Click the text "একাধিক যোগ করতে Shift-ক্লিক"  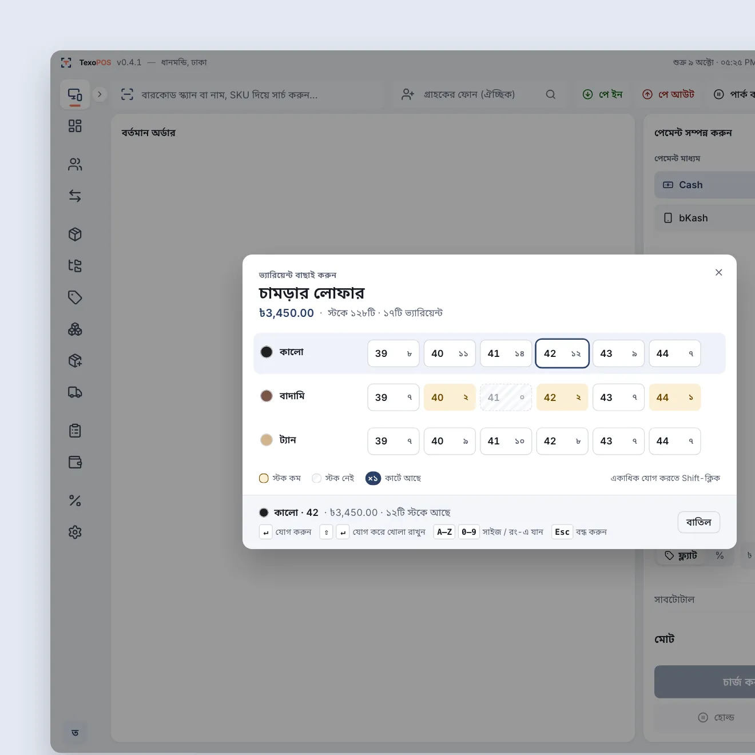pyautogui.click(x=665, y=478)
